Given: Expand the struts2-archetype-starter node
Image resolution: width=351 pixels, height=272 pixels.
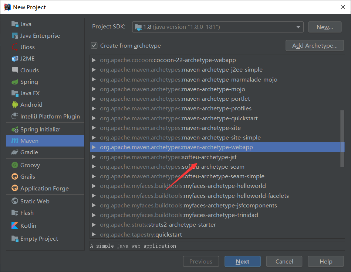Looking at the screenshot, I should click(94, 225).
